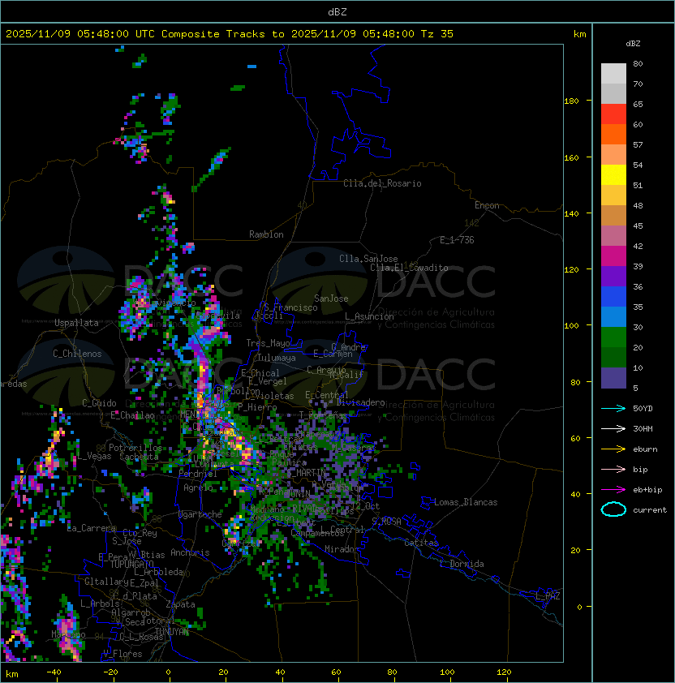Screen dimensions: 675x683
Task: Click the 'Agrelo' map label
Action: (198, 488)
